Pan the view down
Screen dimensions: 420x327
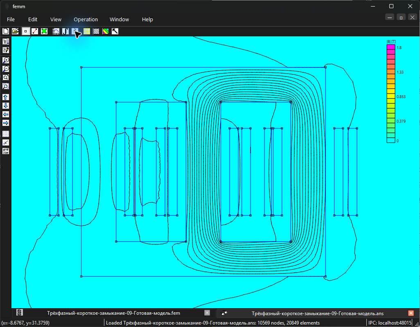(6, 105)
